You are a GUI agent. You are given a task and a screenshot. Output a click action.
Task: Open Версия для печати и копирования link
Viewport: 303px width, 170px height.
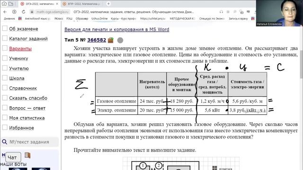117,29
